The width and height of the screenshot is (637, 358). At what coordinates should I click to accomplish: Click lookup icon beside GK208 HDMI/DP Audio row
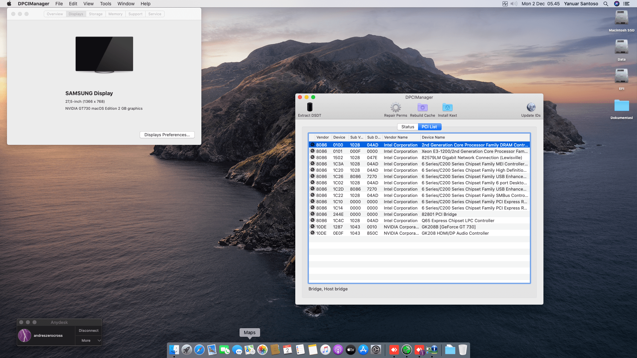(x=312, y=233)
